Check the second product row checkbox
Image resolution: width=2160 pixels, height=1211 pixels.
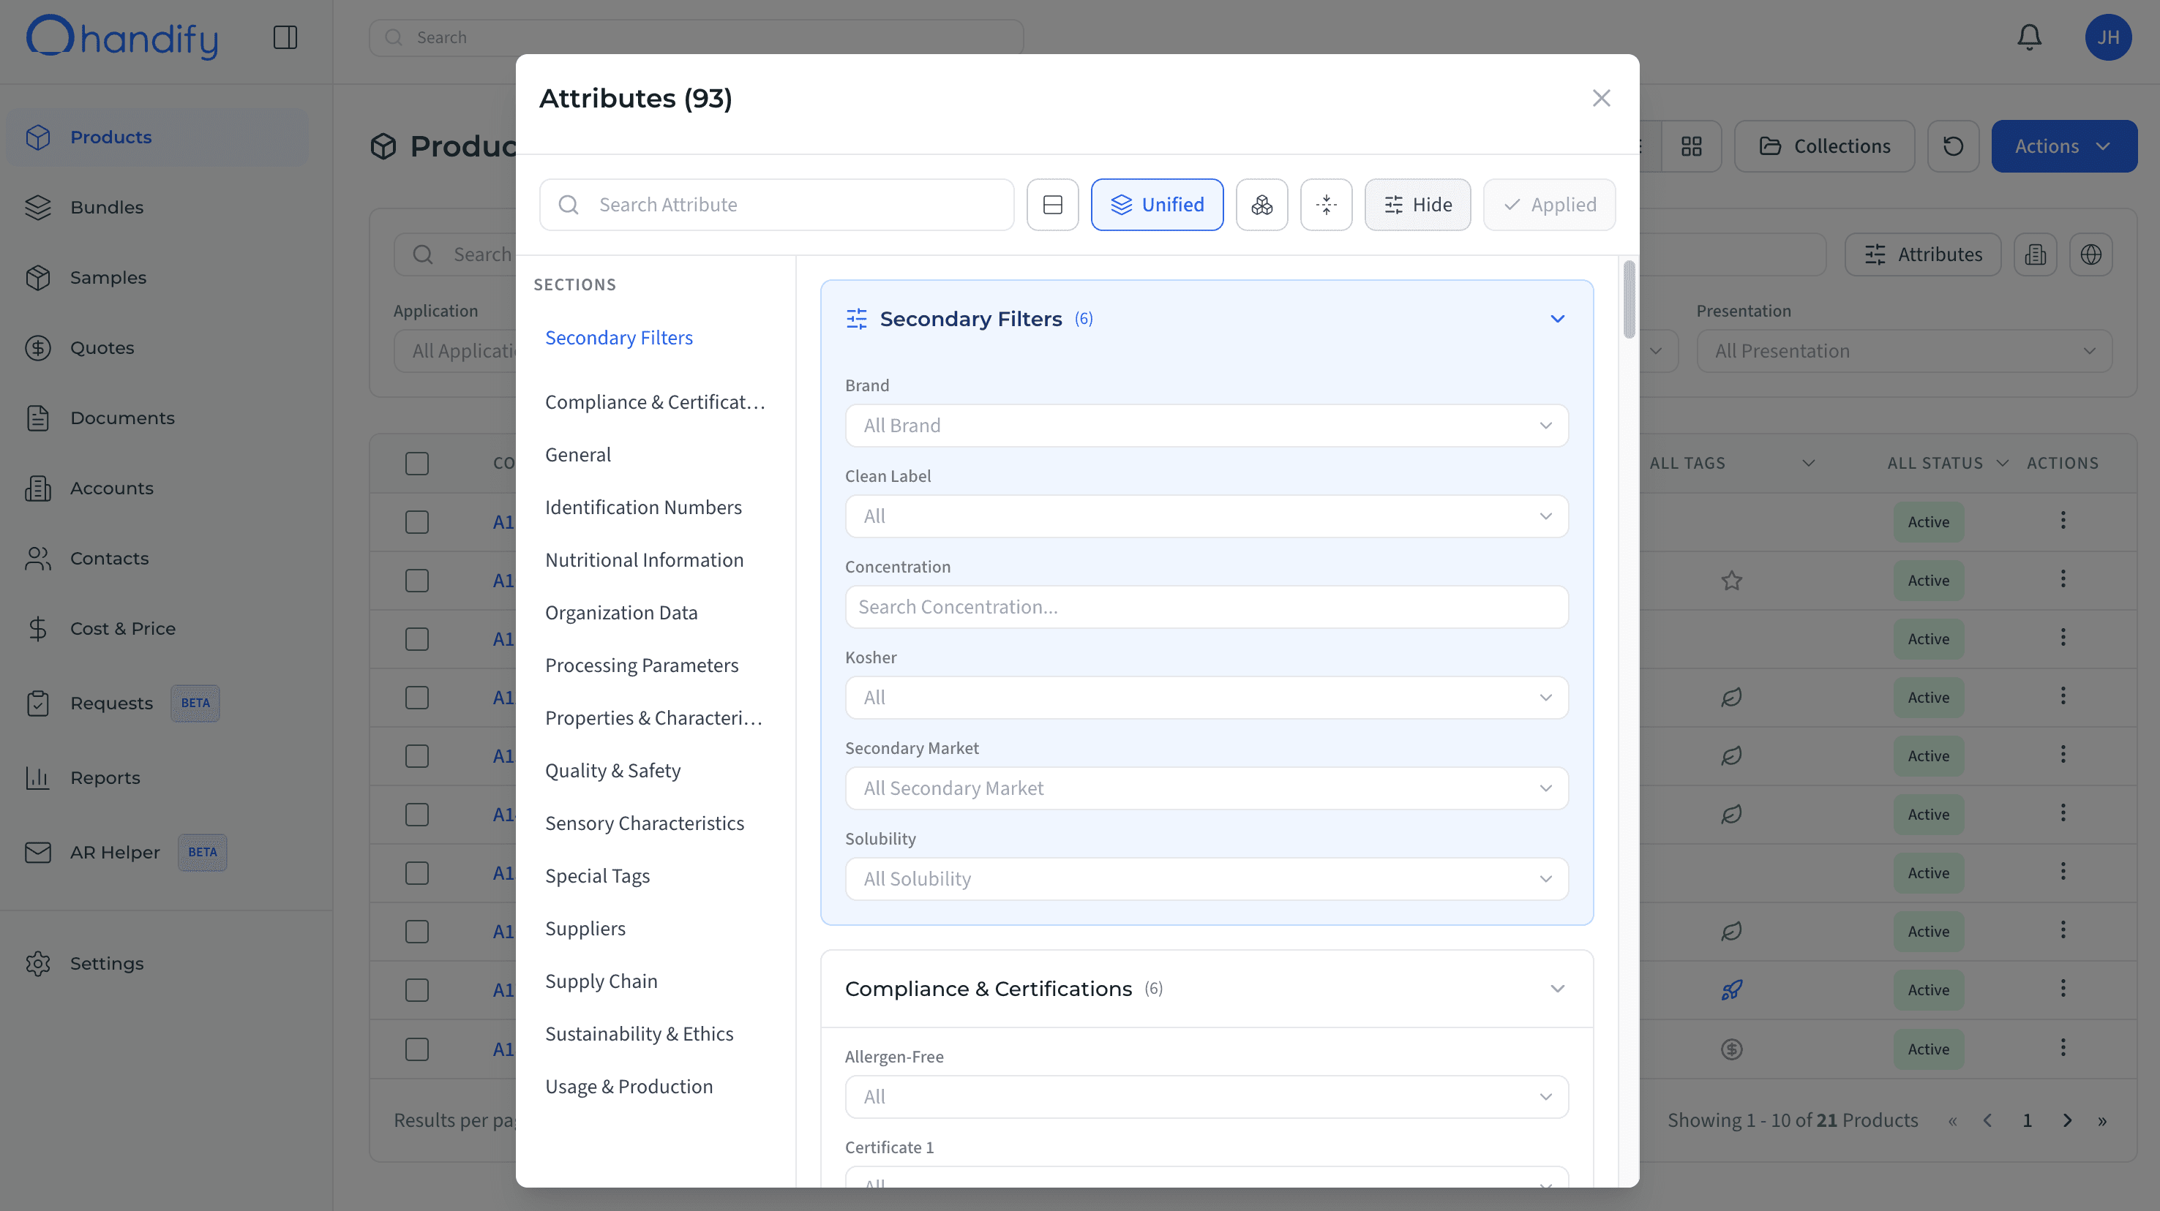click(417, 581)
